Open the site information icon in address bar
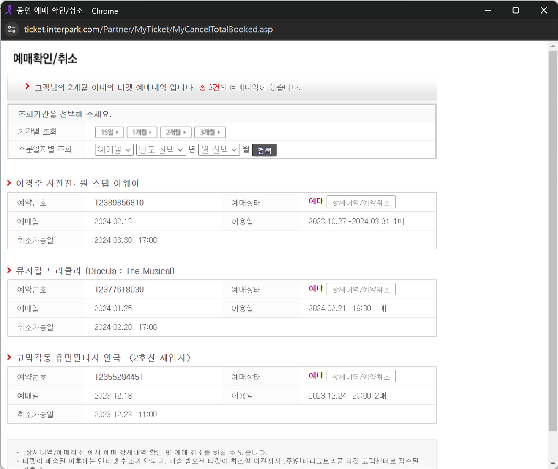The width and height of the screenshot is (558, 469). [12, 29]
